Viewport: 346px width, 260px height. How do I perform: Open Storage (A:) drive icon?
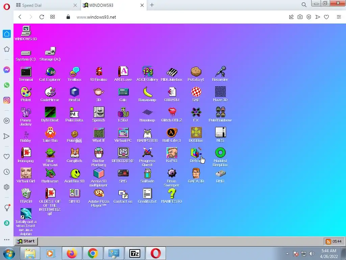50,55
